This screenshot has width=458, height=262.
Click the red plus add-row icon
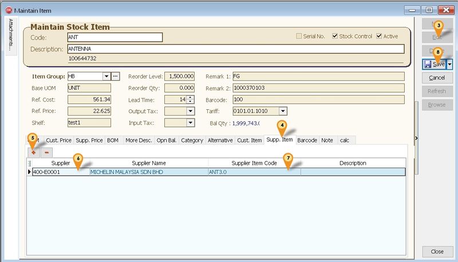(34, 153)
